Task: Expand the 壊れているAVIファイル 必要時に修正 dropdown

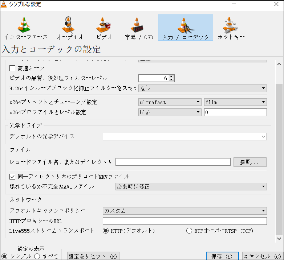Action: pos(191,186)
